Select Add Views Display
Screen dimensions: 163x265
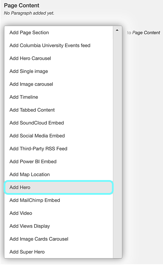click(x=59, y=226)
